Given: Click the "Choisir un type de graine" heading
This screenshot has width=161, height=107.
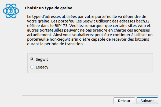Looking at the screenshot, I should pyautogui.click(x=49, y=8).
